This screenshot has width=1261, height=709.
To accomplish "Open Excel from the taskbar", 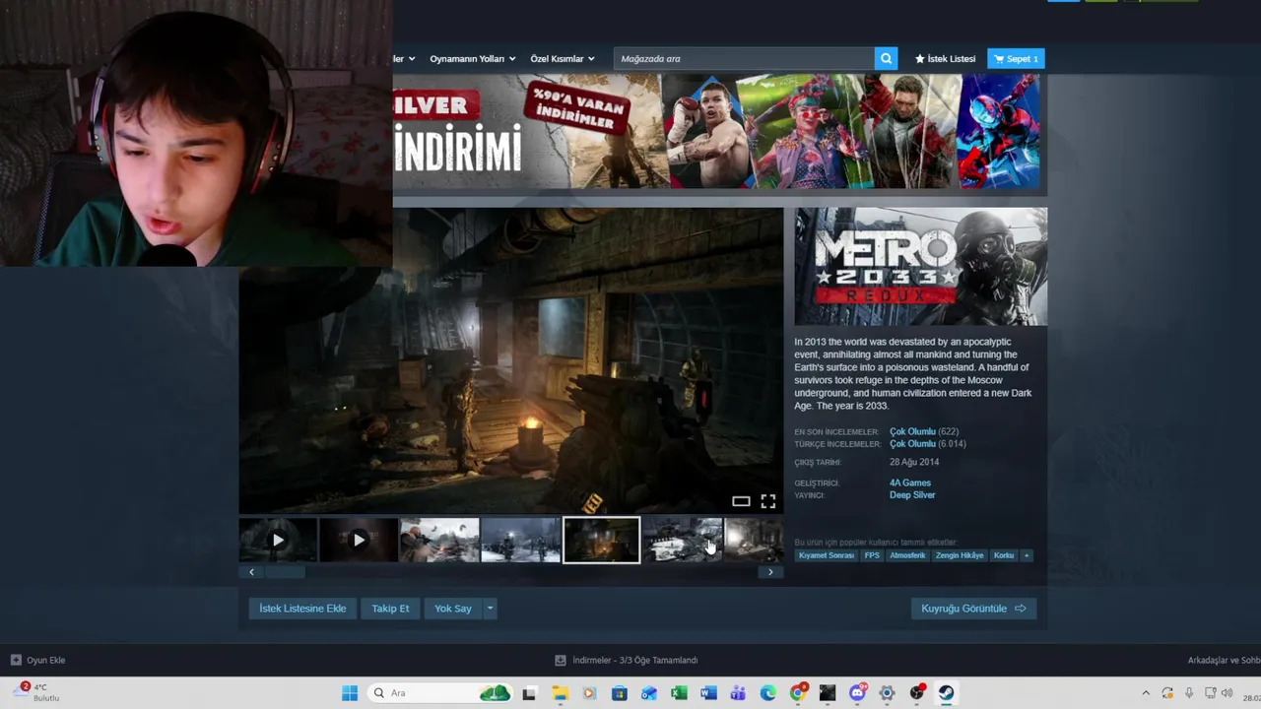I will click(x=679, y=693).
